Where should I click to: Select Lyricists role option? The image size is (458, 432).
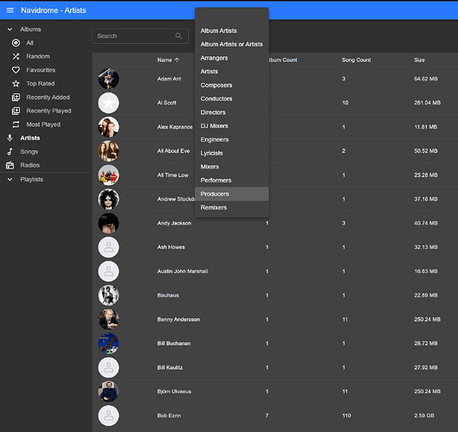pos(232,153)
